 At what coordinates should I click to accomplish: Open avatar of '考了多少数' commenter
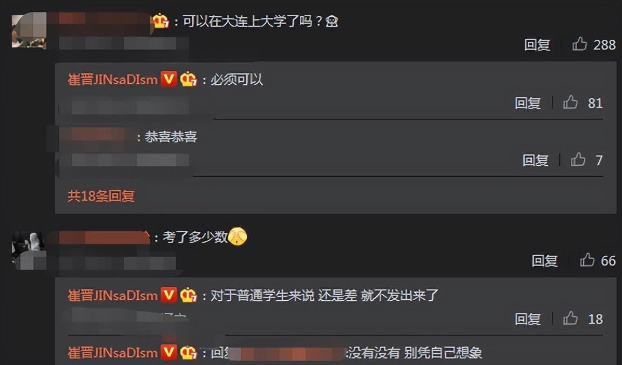[x=29, y=250]
